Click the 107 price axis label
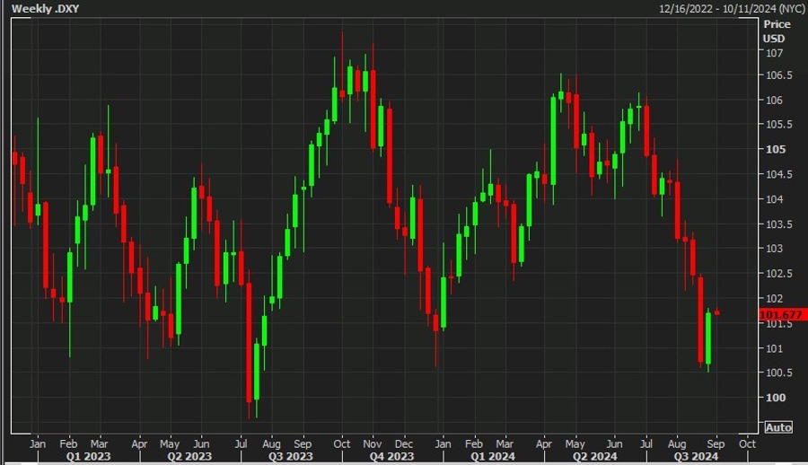Viewport: 808px width, 465px height. pos(774,53)
